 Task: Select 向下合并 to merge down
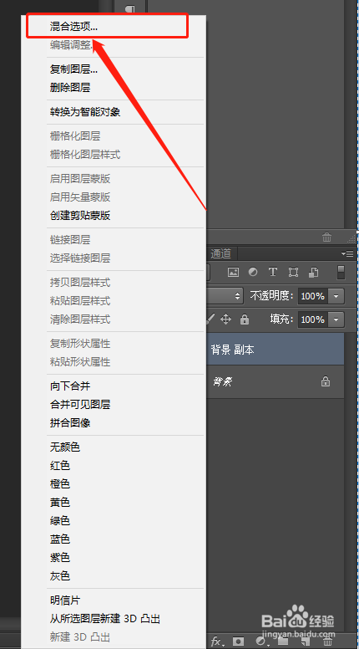coord(70,386)
